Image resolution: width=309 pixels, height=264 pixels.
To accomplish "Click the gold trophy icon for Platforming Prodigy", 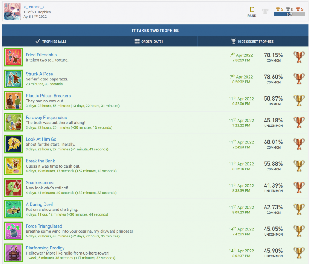I will coord(299,252).
